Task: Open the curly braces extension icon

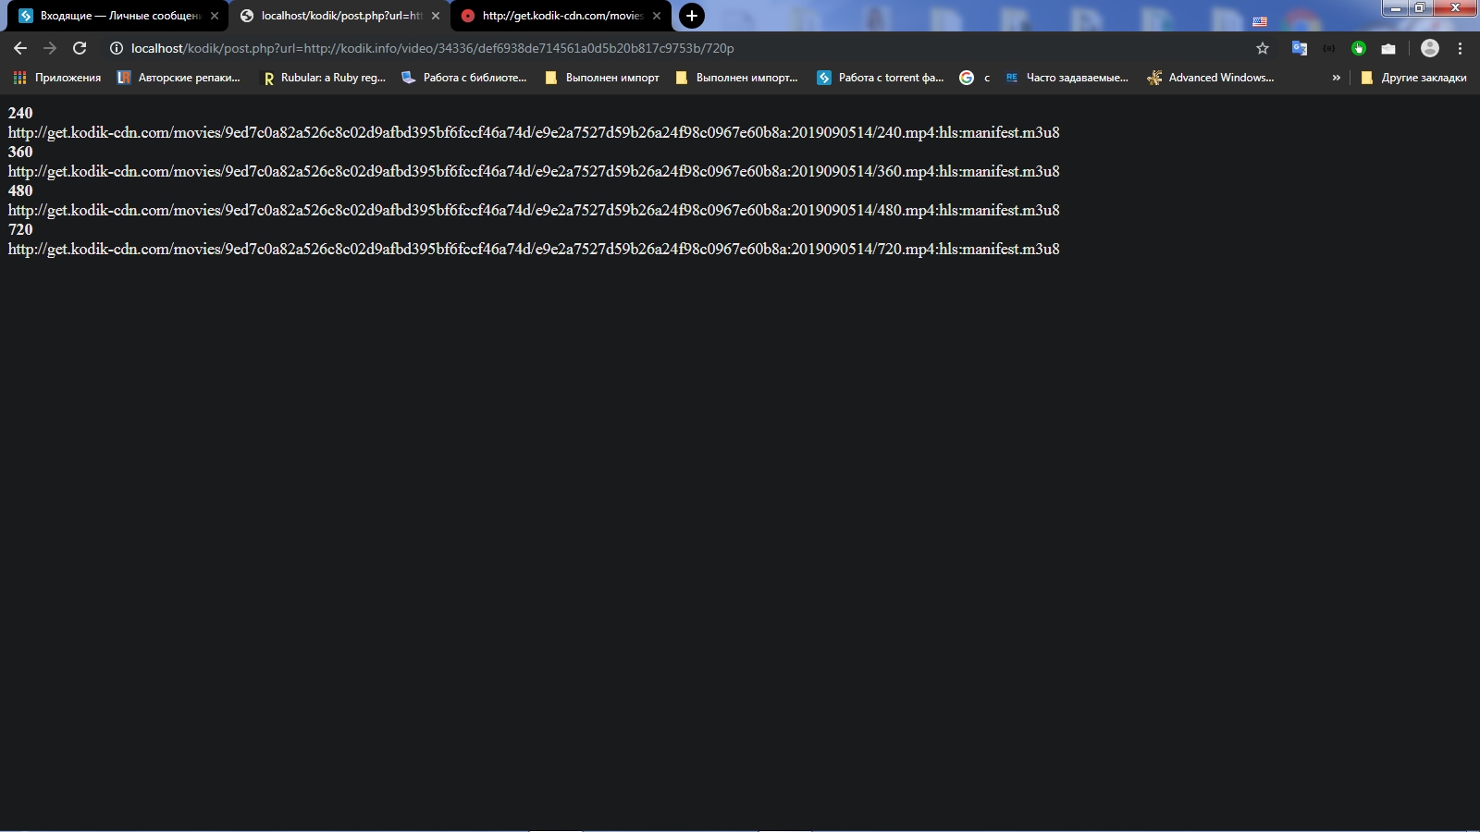Action: pyautogui.click(x=1329, y=48)
